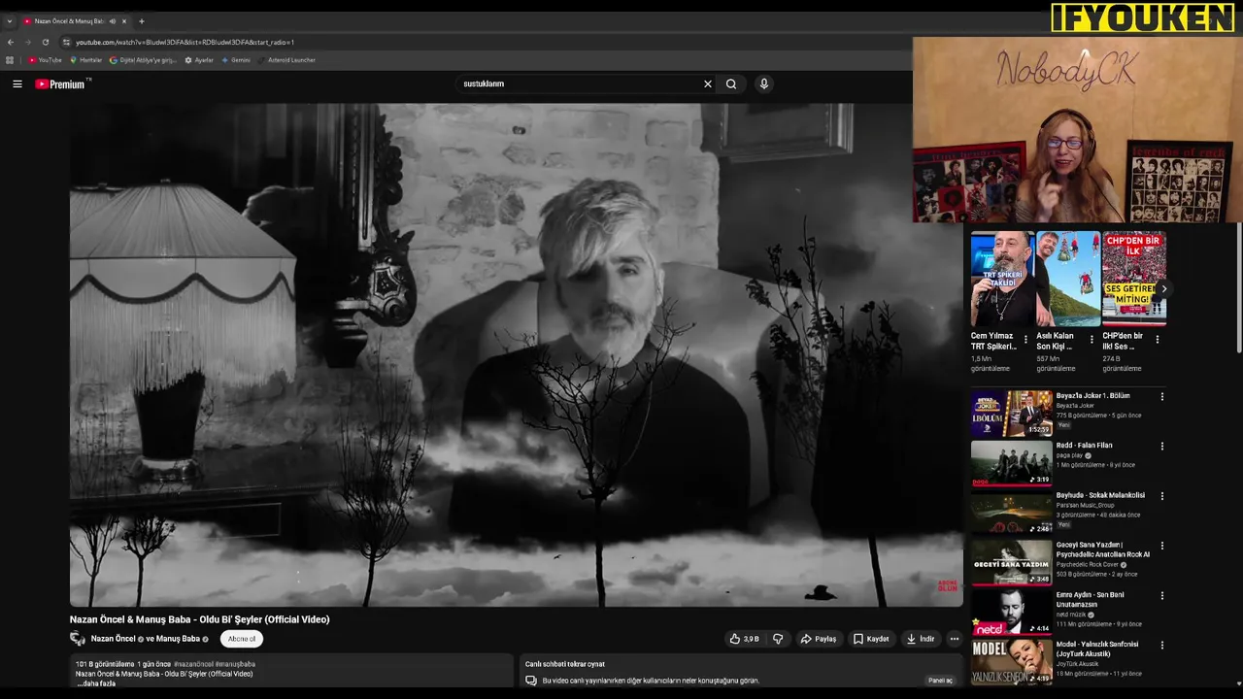The width and height of the screenshot is (1243, 699).
Task: Open CHP'den bir ilk short thumbnail
Action: pos(1134,279)
